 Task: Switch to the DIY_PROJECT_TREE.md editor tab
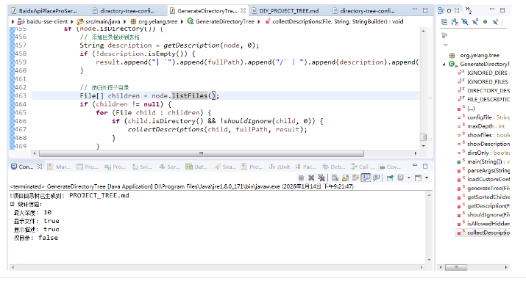(285, 11)
